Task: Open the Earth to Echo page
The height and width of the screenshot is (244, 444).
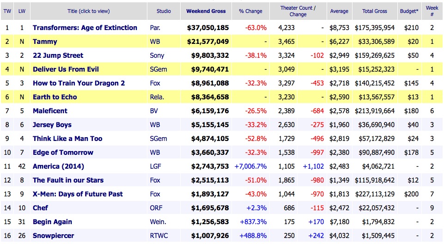Action: tap(55, 97)
